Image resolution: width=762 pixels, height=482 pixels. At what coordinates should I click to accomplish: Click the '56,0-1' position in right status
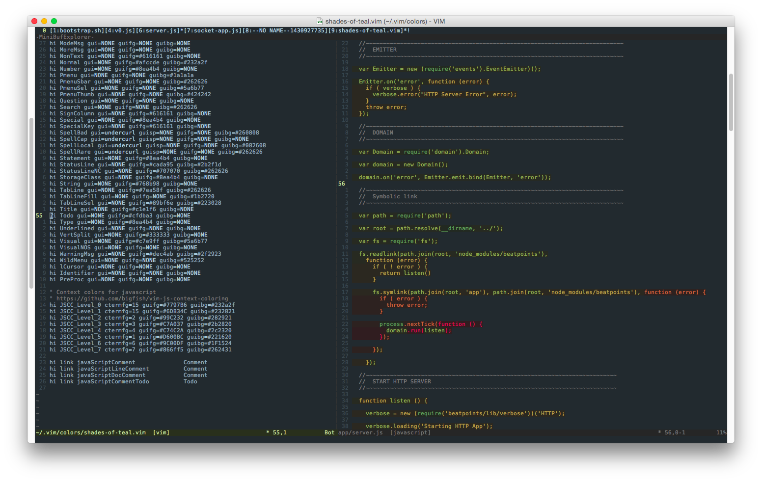[675, 432]
